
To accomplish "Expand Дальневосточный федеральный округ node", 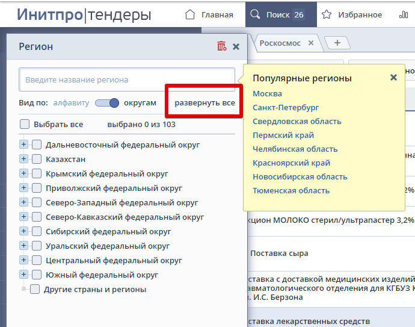I will coord(23,145).
